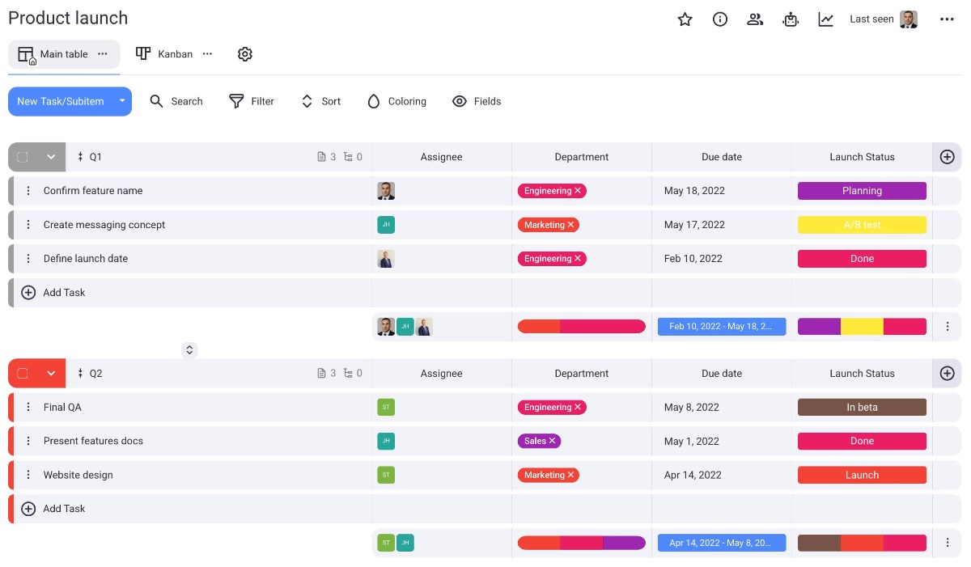Click the automation robot icon
The width and height of the screenshot is (971, 567).
pos(791,19)
